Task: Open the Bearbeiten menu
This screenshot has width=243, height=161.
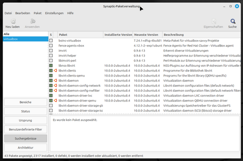Action: (x=23, y=13)
